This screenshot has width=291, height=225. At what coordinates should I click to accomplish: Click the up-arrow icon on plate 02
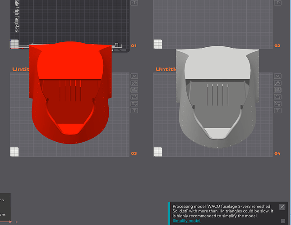(x=277, y=3)
